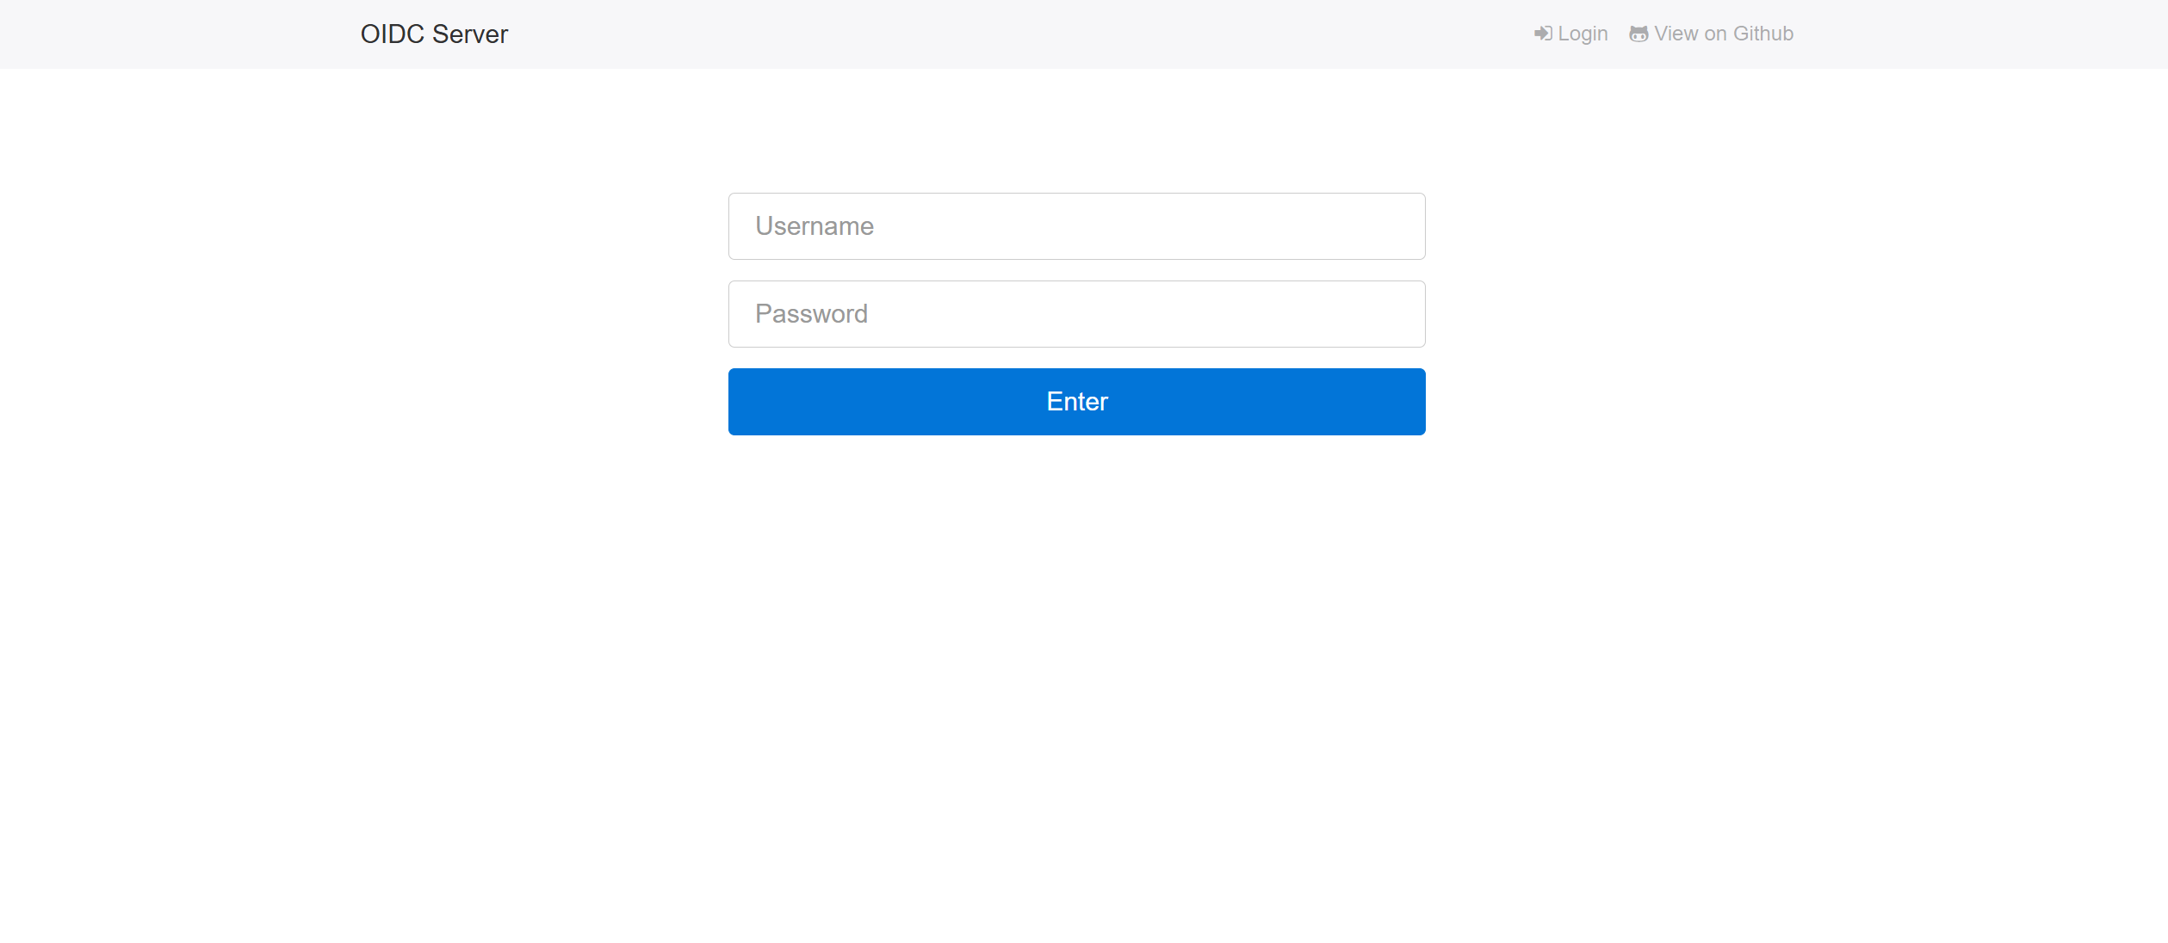Click the OIDC text in the header
This screenshot has height=943, width=2168.
tap(393, 34)
